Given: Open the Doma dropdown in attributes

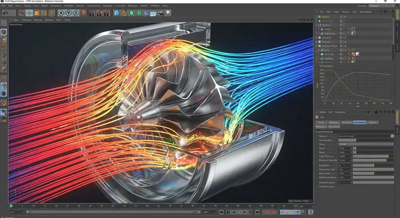Looking at the screenshot, I should tap(366, 144).
